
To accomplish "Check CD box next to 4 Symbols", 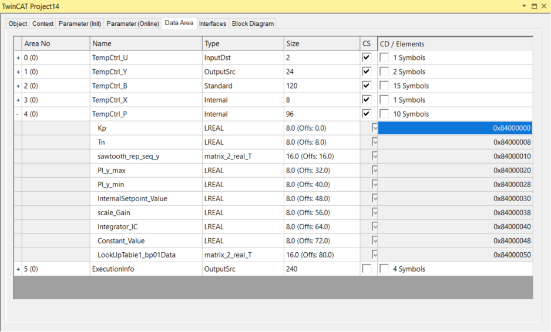I will [x=384, y=269].
